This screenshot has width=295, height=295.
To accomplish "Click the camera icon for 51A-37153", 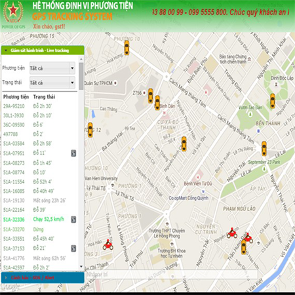I will (x=73, y=248).
